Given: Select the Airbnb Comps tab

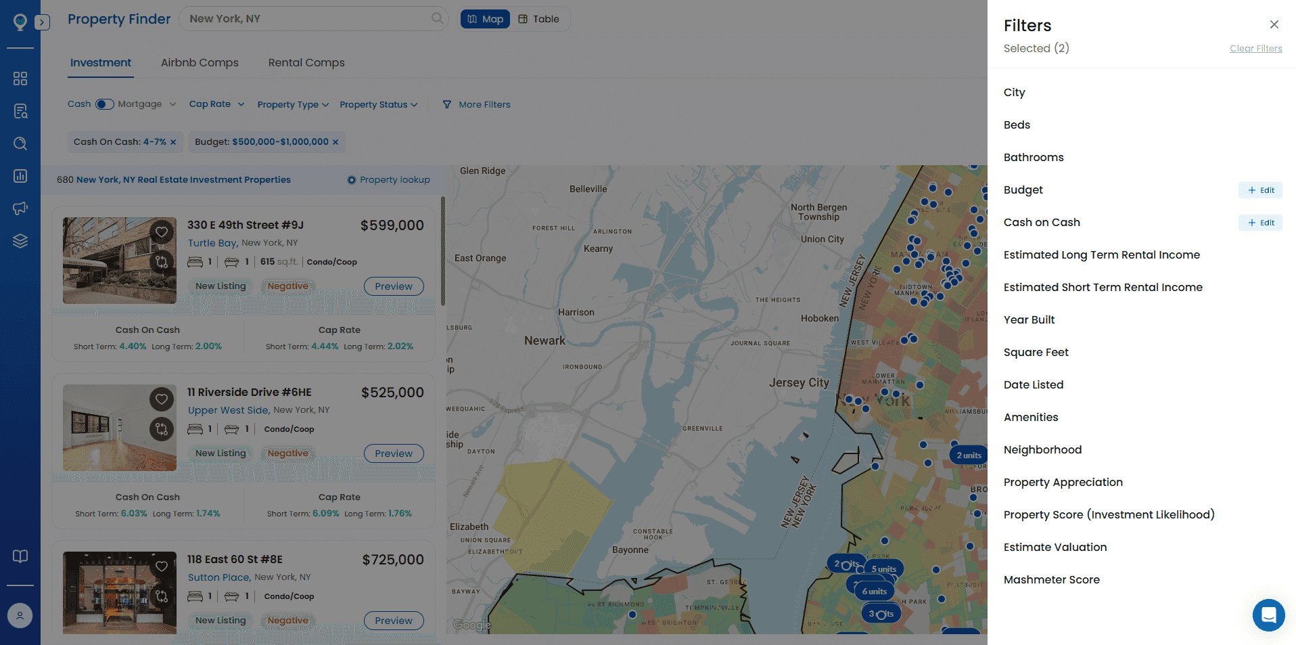Looking at the screenshot, I should (x=200, y=63).
